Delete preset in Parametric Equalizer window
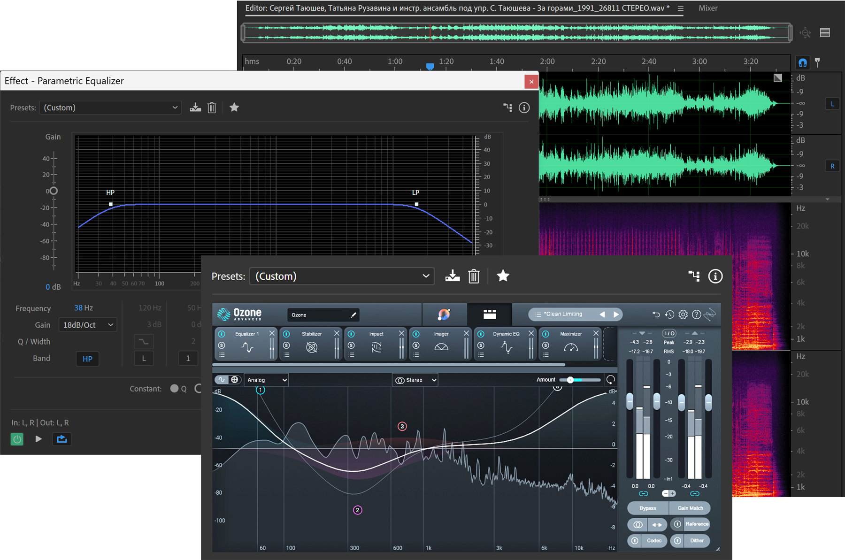 212,107
